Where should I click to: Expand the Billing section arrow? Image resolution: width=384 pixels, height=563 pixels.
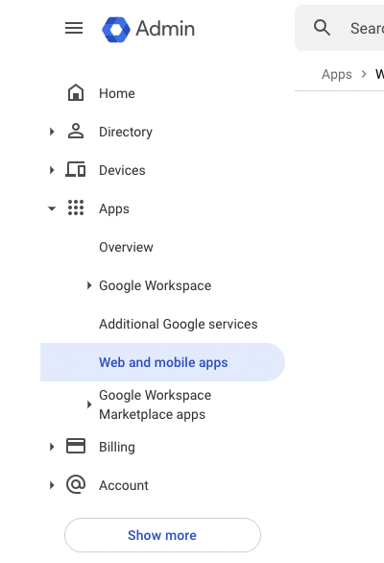[x=52, y=447]
